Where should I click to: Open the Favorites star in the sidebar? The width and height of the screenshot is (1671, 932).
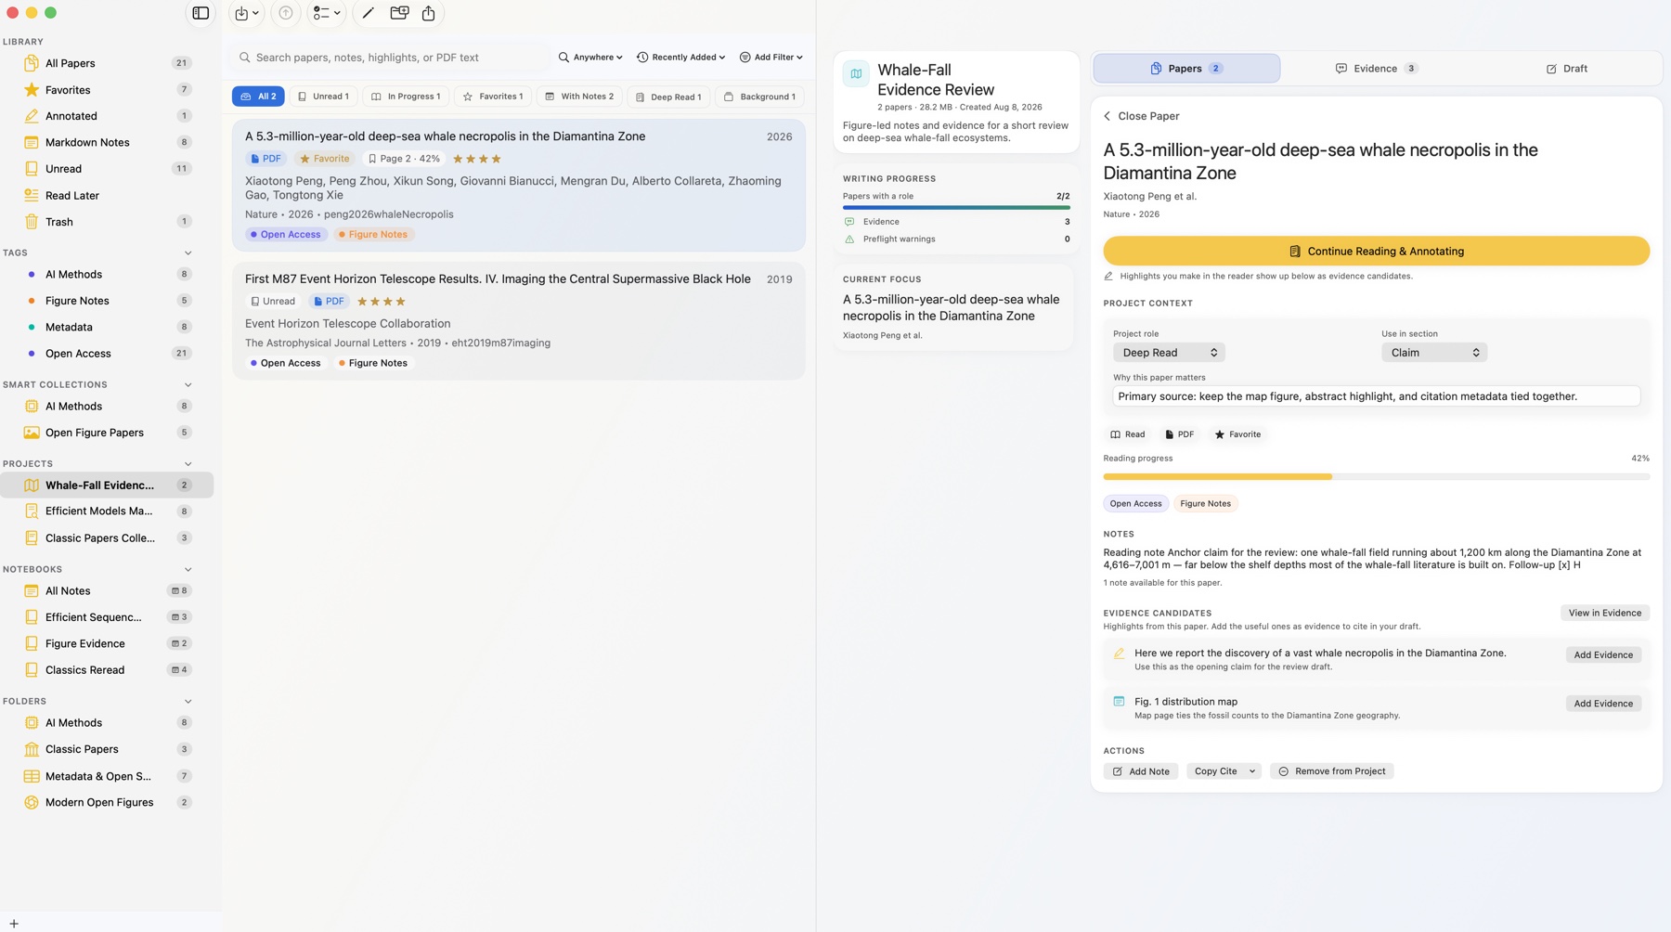click(32, 90)
